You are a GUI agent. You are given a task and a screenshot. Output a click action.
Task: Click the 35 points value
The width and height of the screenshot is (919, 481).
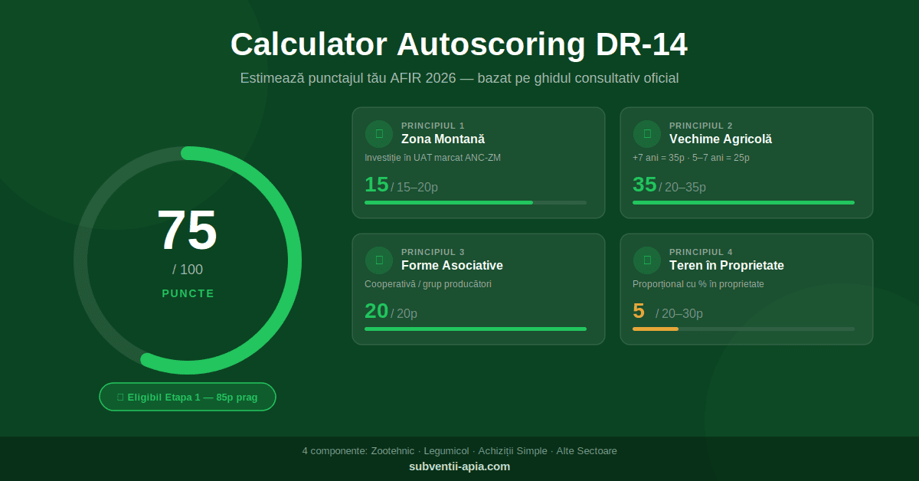pyautogui.click(x=645, y=185)
